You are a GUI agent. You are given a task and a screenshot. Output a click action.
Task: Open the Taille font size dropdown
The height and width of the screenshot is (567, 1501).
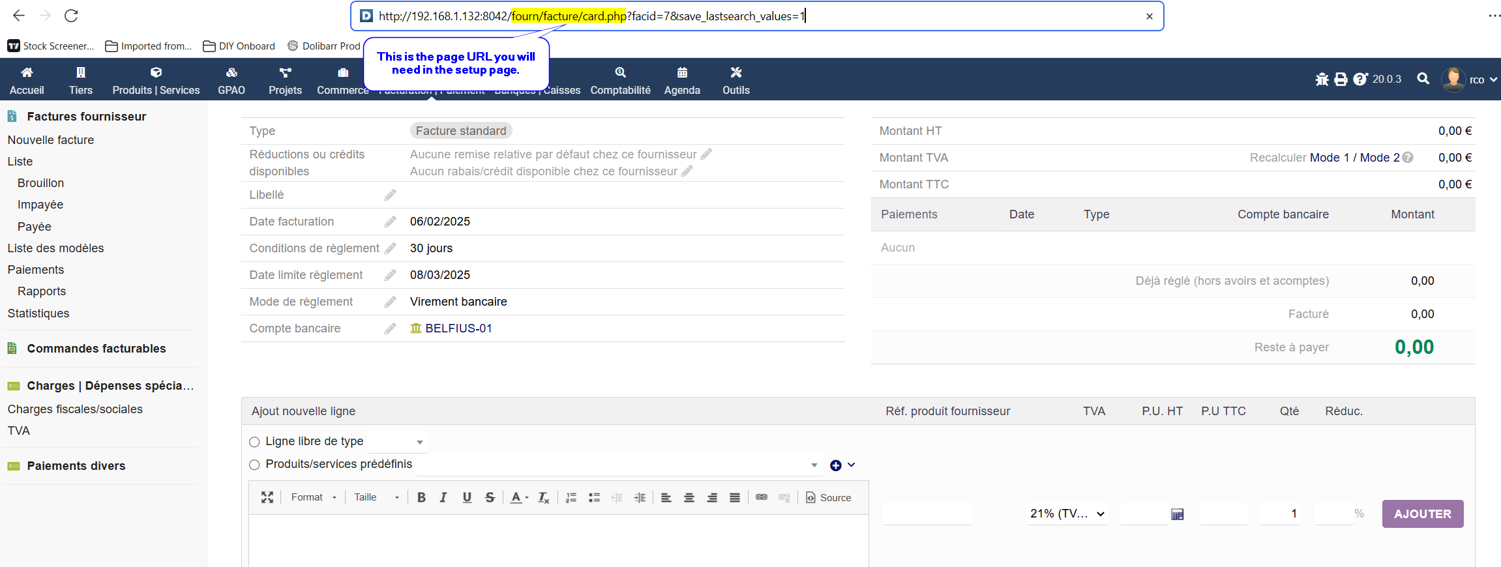[376, 498]
